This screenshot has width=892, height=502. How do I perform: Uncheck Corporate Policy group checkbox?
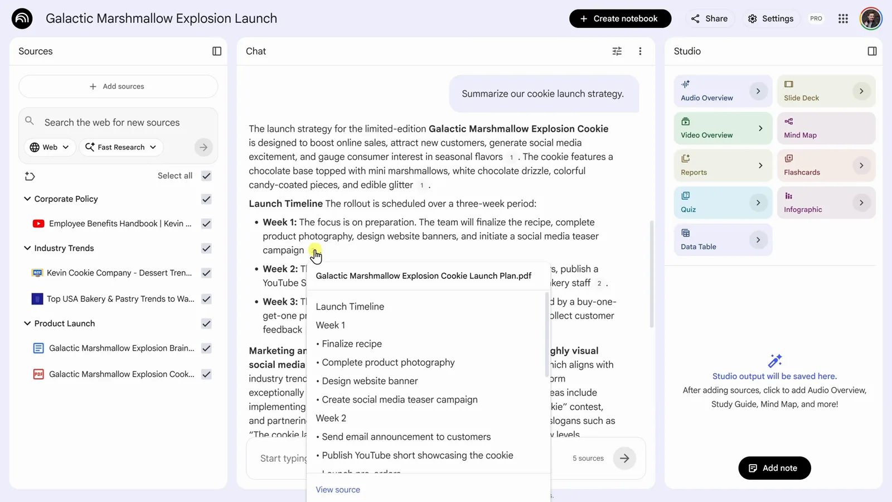coord(206,199)
